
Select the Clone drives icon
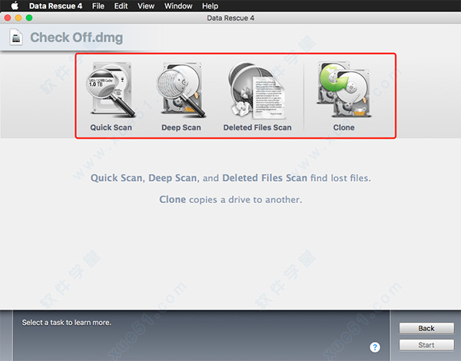tap(343, 90)
